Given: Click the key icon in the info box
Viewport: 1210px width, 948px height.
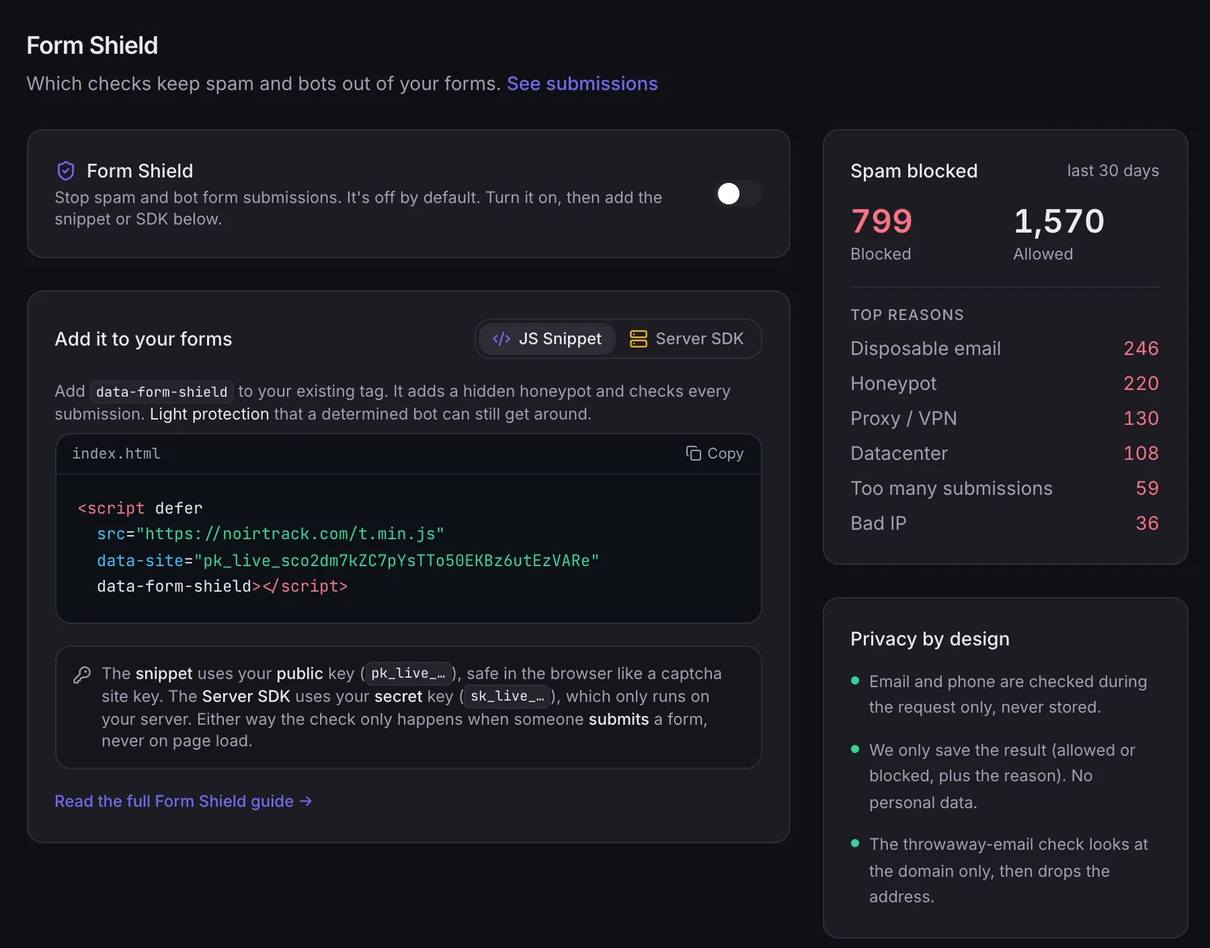Looking at the screenshot, I should click(82, 674).
